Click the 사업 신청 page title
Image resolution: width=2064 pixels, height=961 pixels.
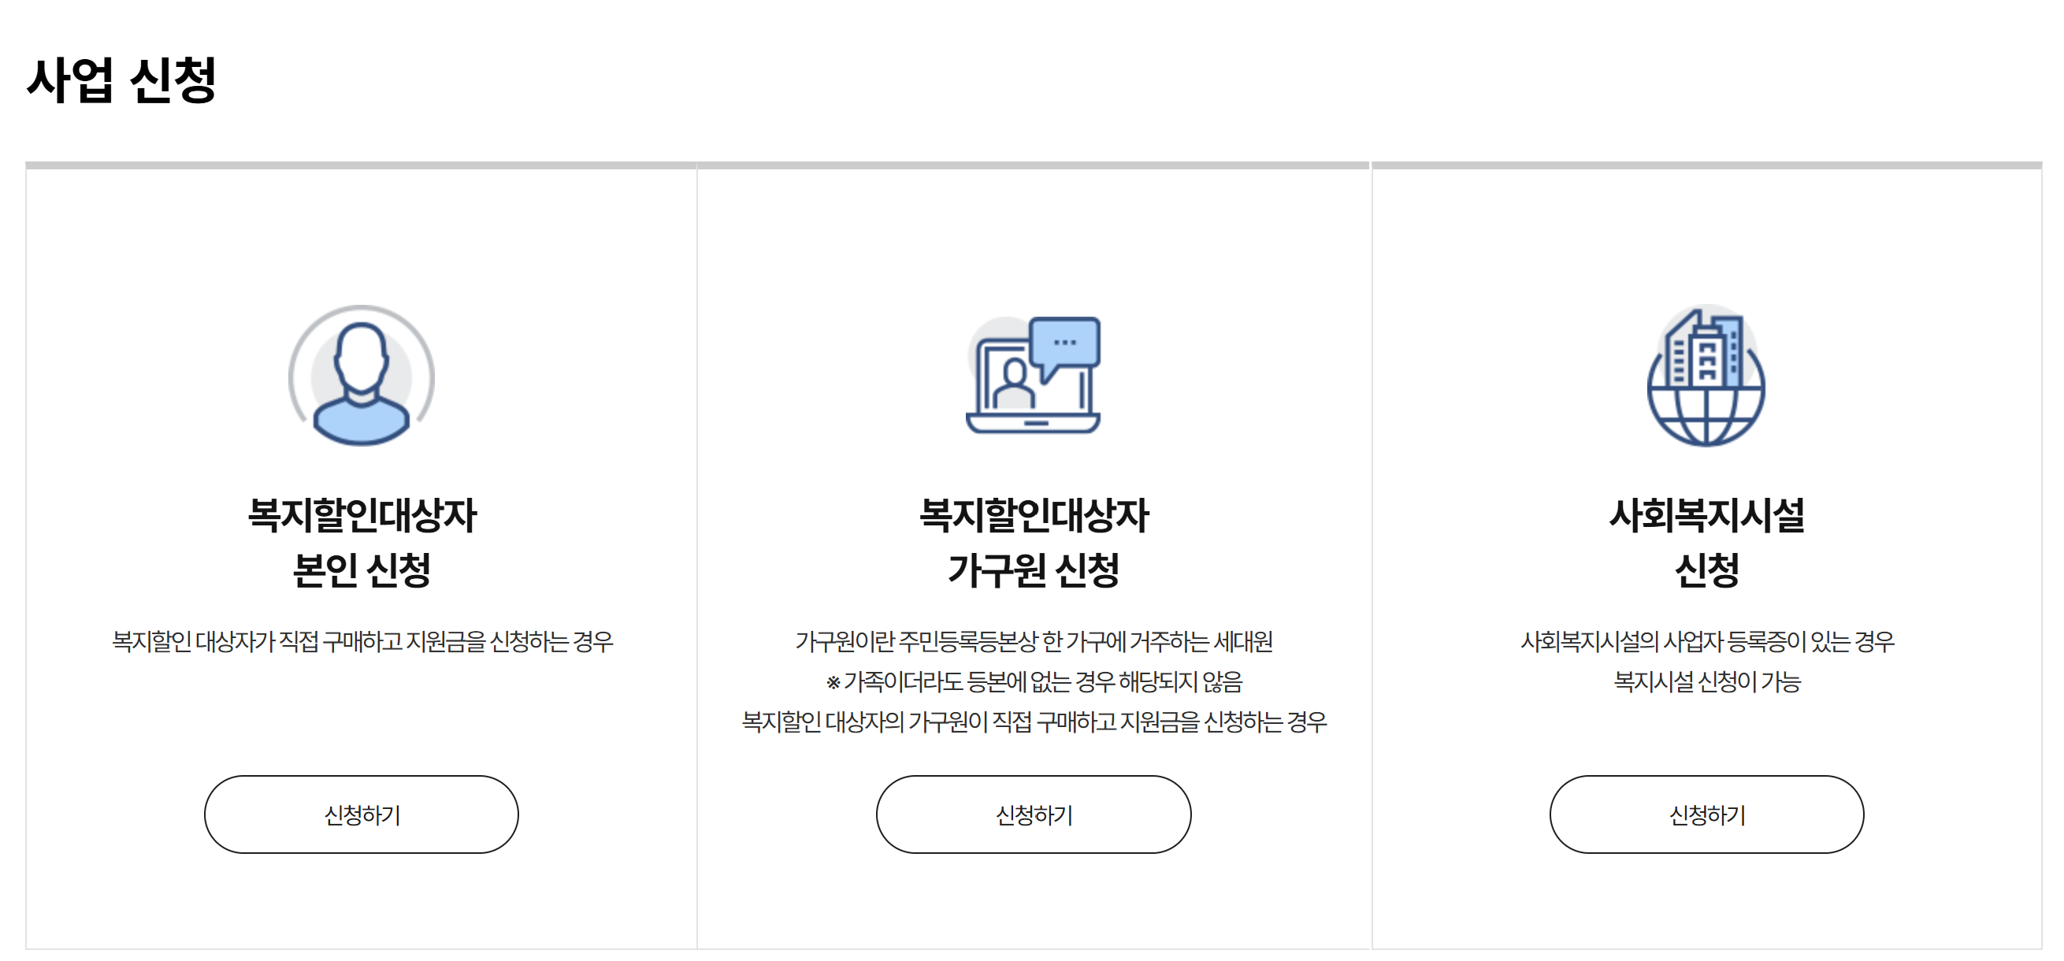[122, 80]
